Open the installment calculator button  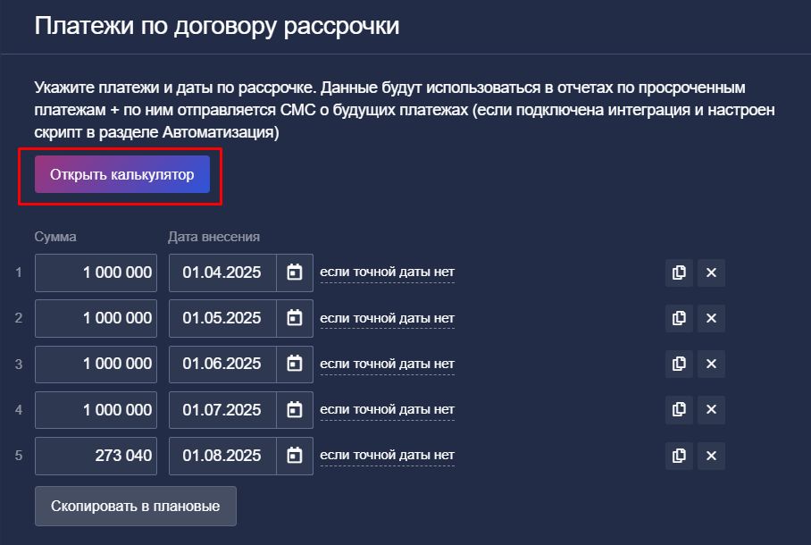pyautogui.click(x=122, y=174)
